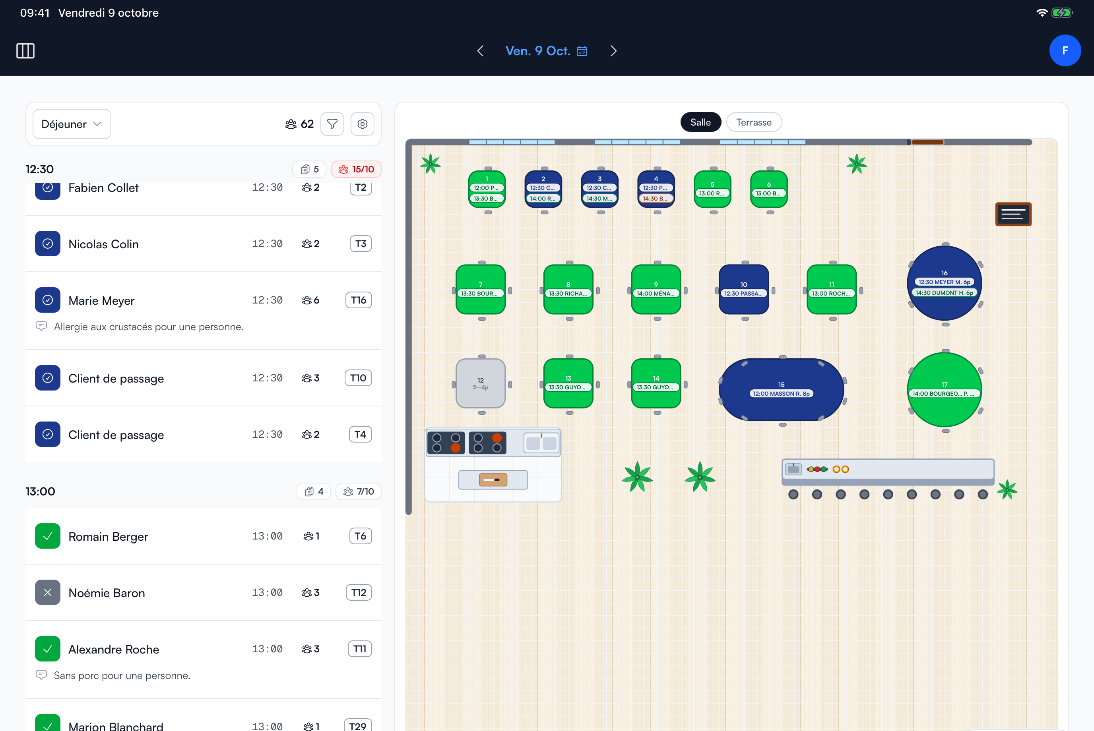Viewport: 1094px width, 731px height.
Task: Click 14:30 DUMONT H. 6p booking label
Action: 944,293
